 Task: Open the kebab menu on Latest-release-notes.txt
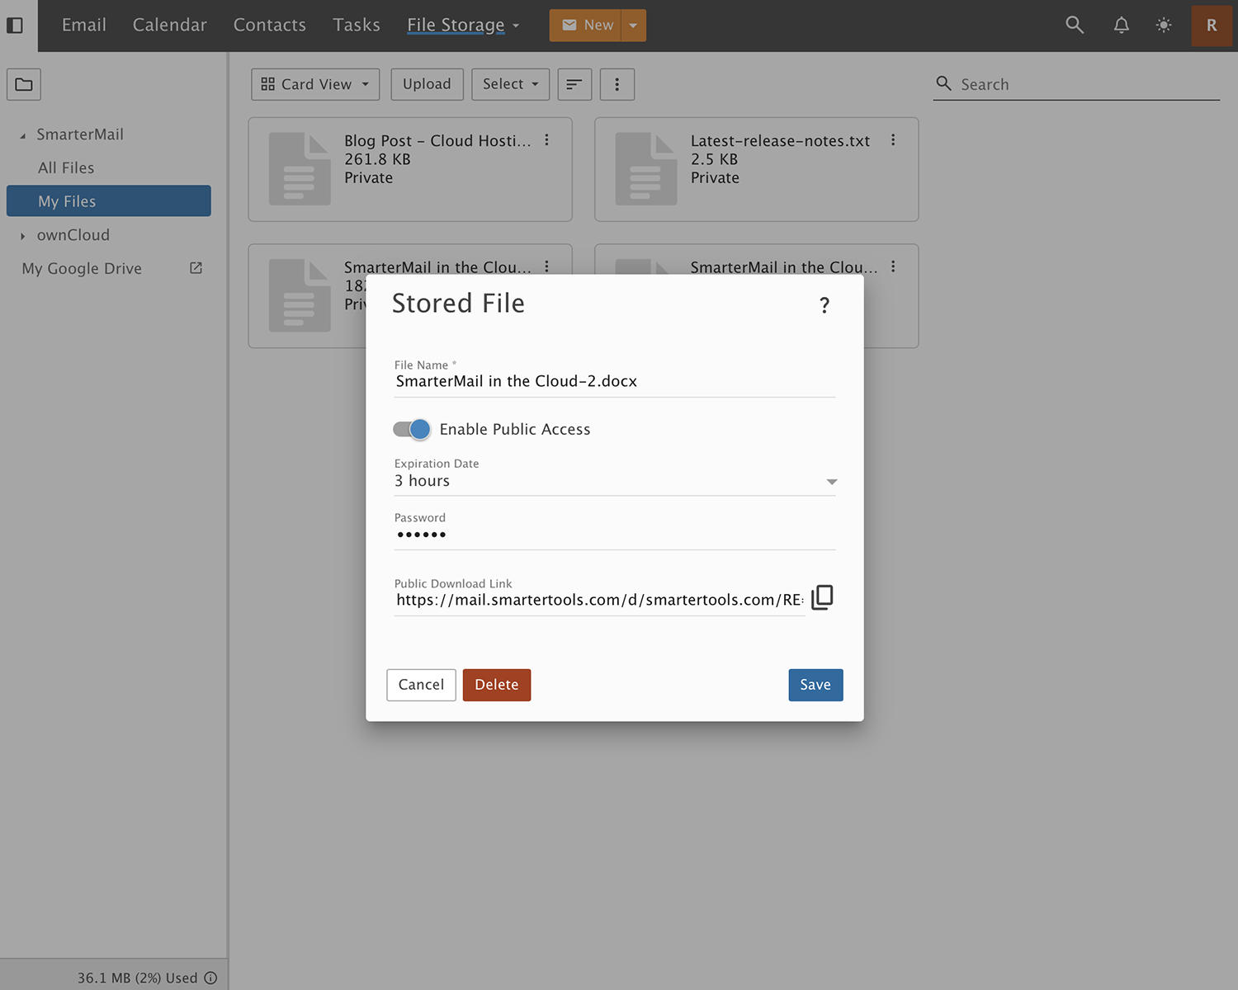click(x=893, y=140)
